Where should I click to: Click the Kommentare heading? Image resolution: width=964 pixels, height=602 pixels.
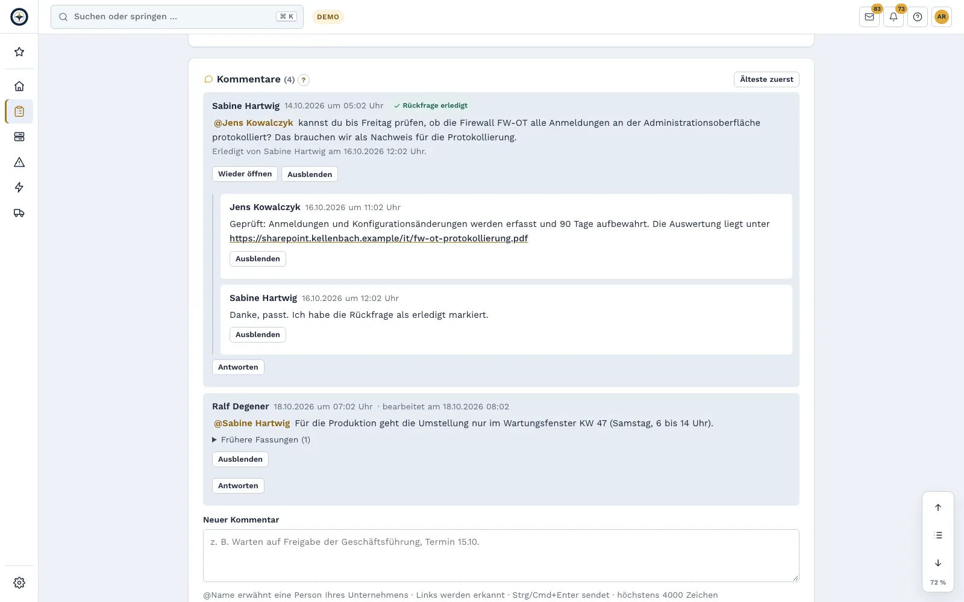248,79
